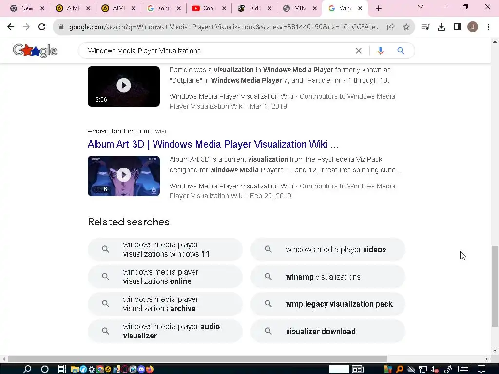
Task: Reload the current Google page
Action: [42, 27]
